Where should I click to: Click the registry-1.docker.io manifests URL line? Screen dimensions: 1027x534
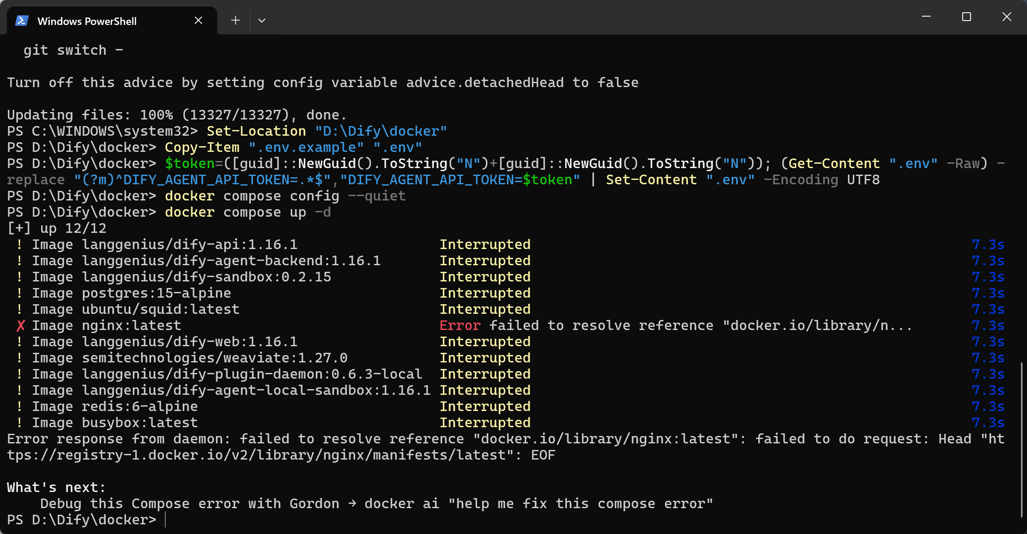281,455
